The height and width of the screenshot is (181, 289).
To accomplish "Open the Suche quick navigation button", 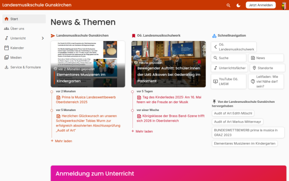I will [x=228, y=58].
